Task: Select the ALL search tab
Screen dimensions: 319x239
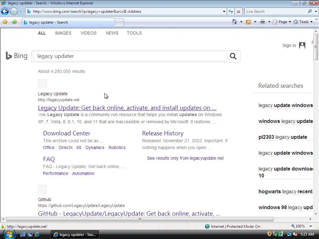Action: coord(42,33)
